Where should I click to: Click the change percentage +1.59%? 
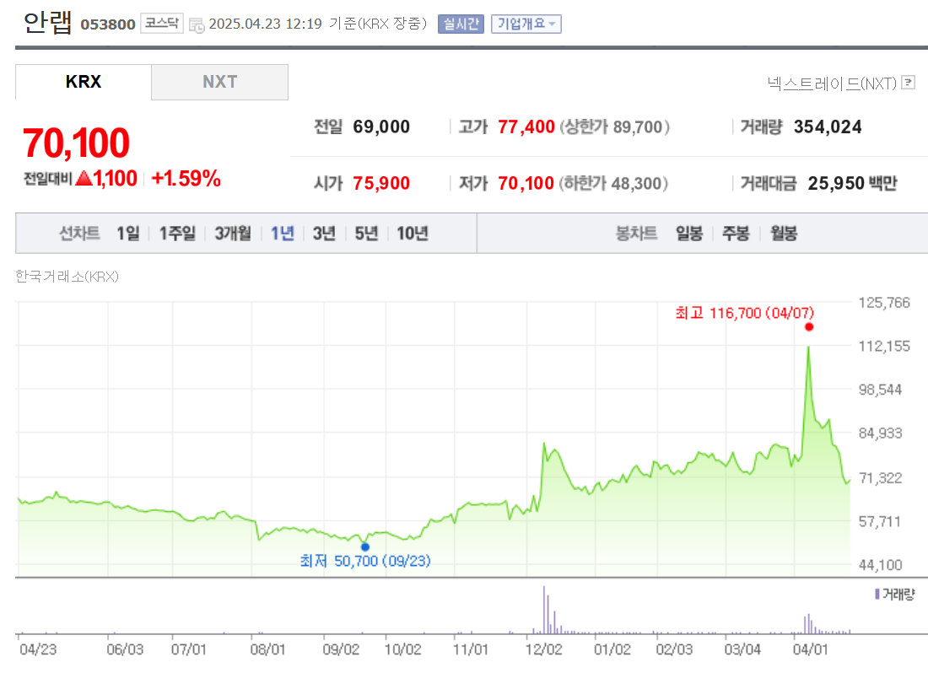186,179
